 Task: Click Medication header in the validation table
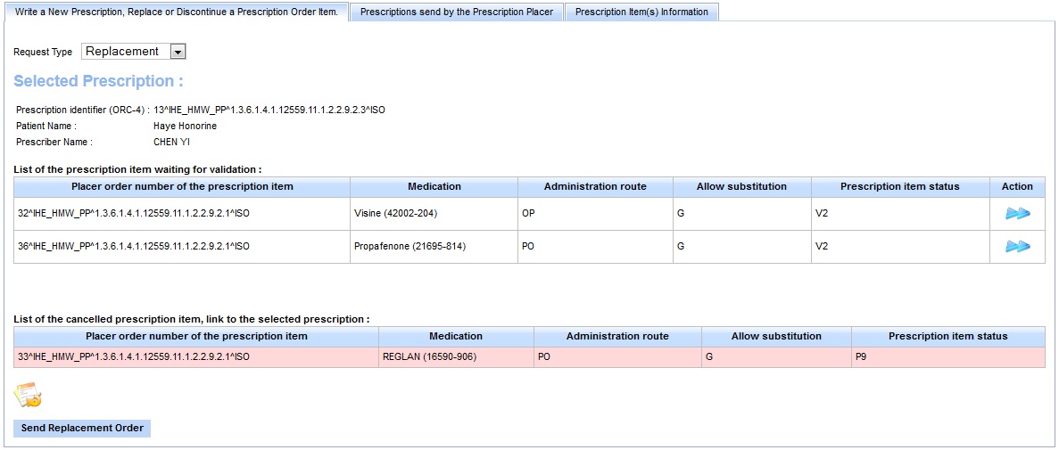434,186
